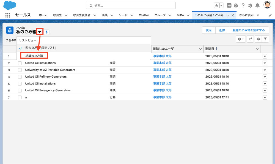The width and height of the screenshot is (275, 164).
Task: Click the 復元 restore button
Action: pos(209,30)
